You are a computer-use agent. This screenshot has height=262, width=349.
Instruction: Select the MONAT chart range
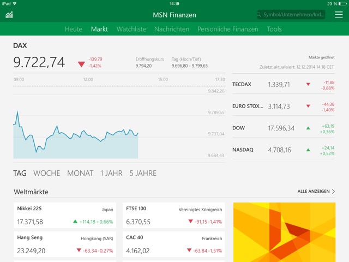(80, 173)
